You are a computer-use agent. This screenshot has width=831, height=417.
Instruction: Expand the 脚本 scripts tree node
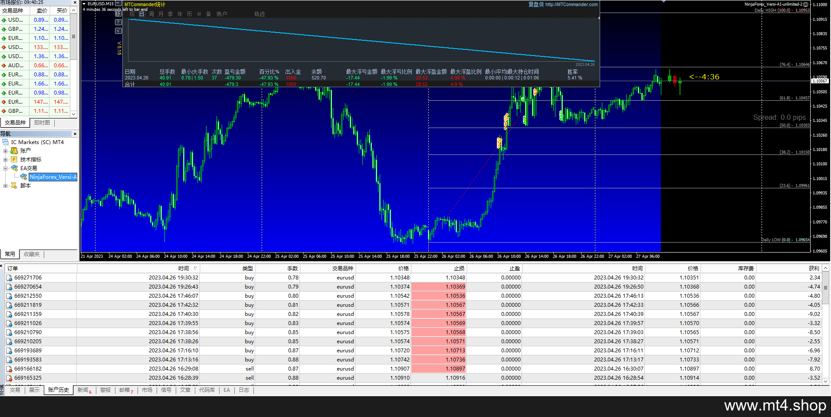pos(5,186)
